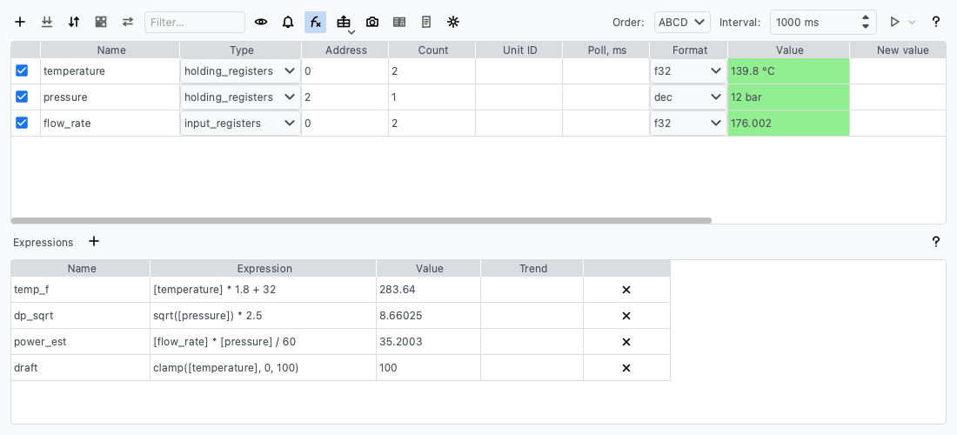Click the sort up-down arrows icon
Image resolution: width=957 pixels, height=435 pixels.
(74, 22)
